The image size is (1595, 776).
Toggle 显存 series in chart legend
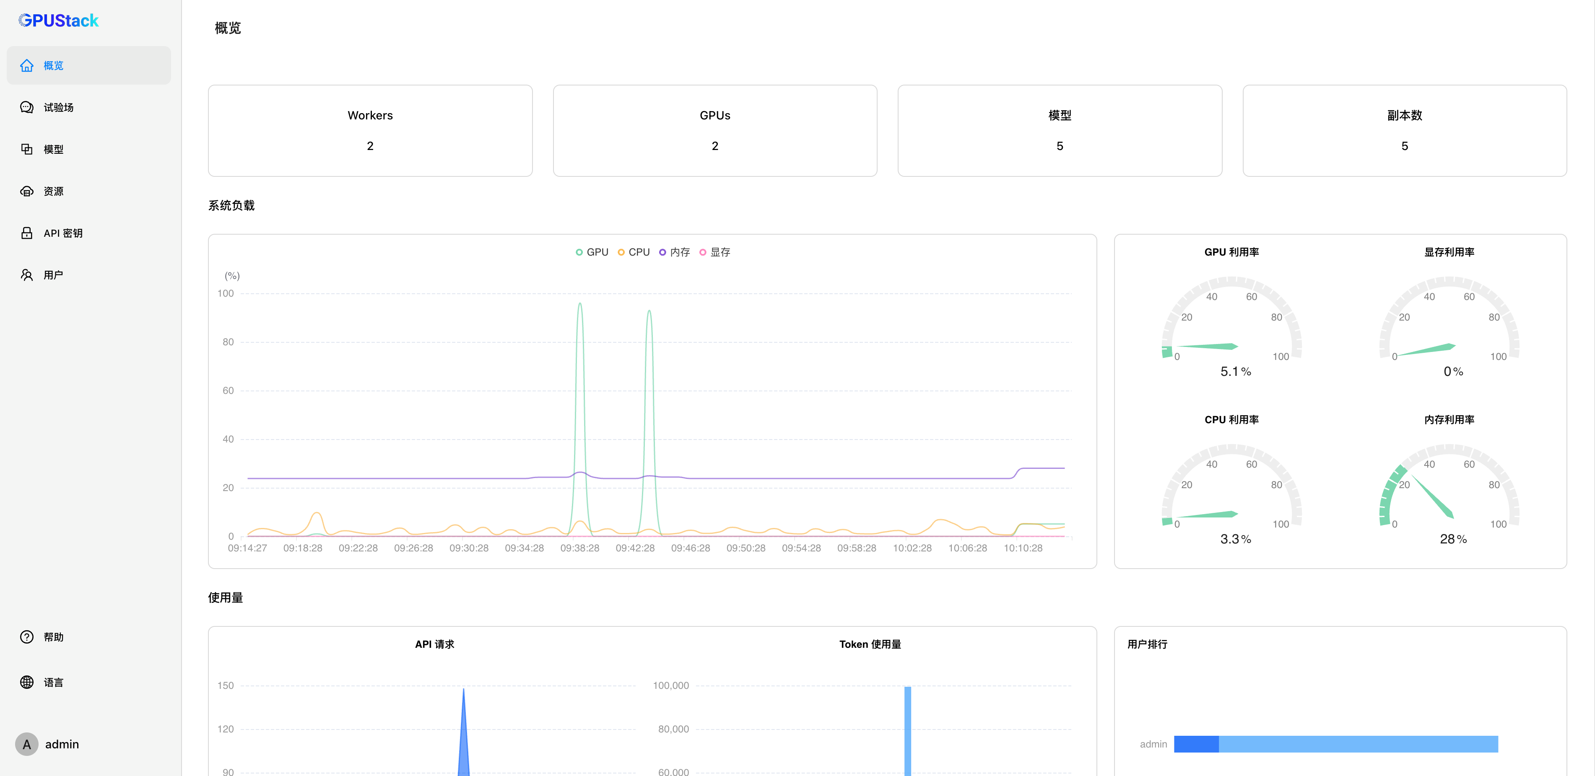coord(714,252)
